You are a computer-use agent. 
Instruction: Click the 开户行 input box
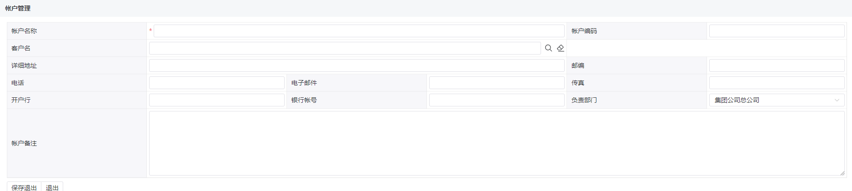pyautogui.click(x=217, y=100)
